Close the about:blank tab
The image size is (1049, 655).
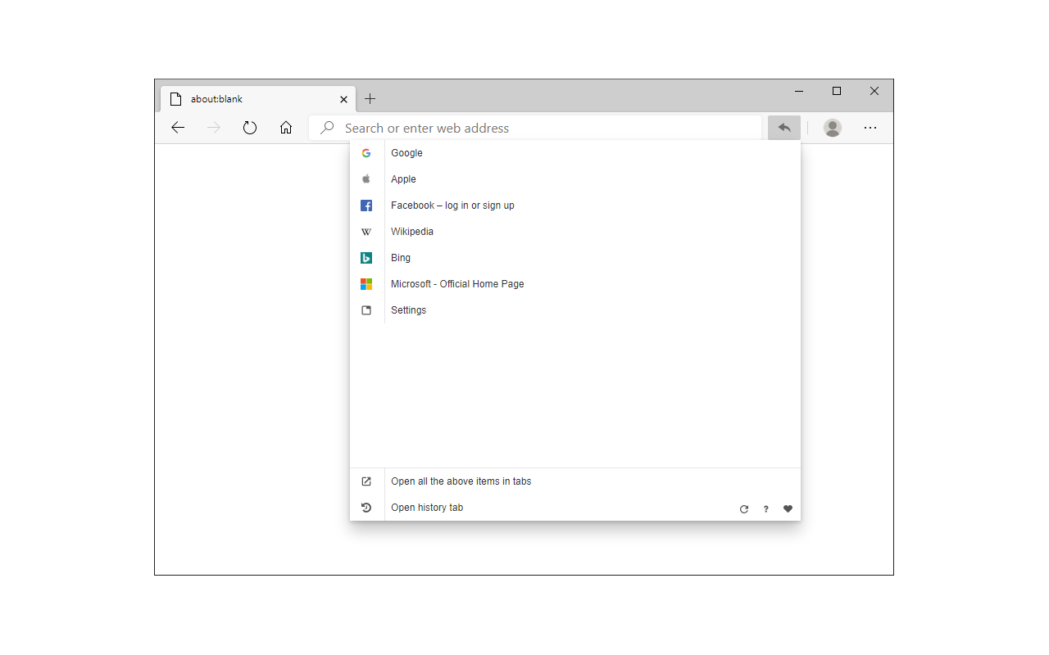point(343,99)
